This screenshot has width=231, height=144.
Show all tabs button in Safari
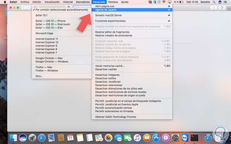222,8
